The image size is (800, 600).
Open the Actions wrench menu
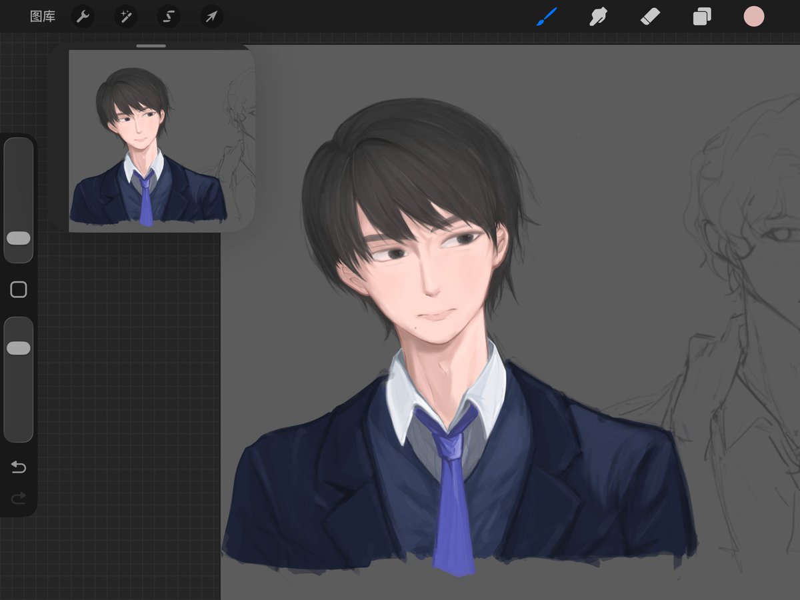[83, 17]
